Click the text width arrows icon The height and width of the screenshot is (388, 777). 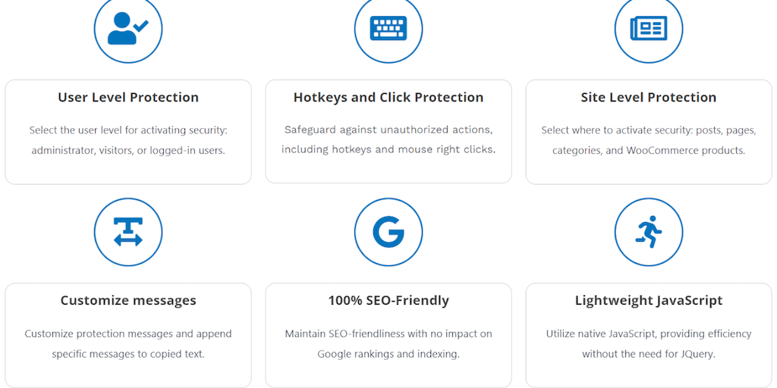tap(127, 232)
